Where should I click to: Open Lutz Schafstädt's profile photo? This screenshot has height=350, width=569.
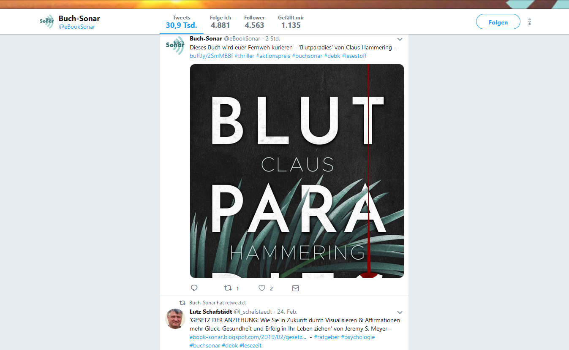(x=175, y=319)
